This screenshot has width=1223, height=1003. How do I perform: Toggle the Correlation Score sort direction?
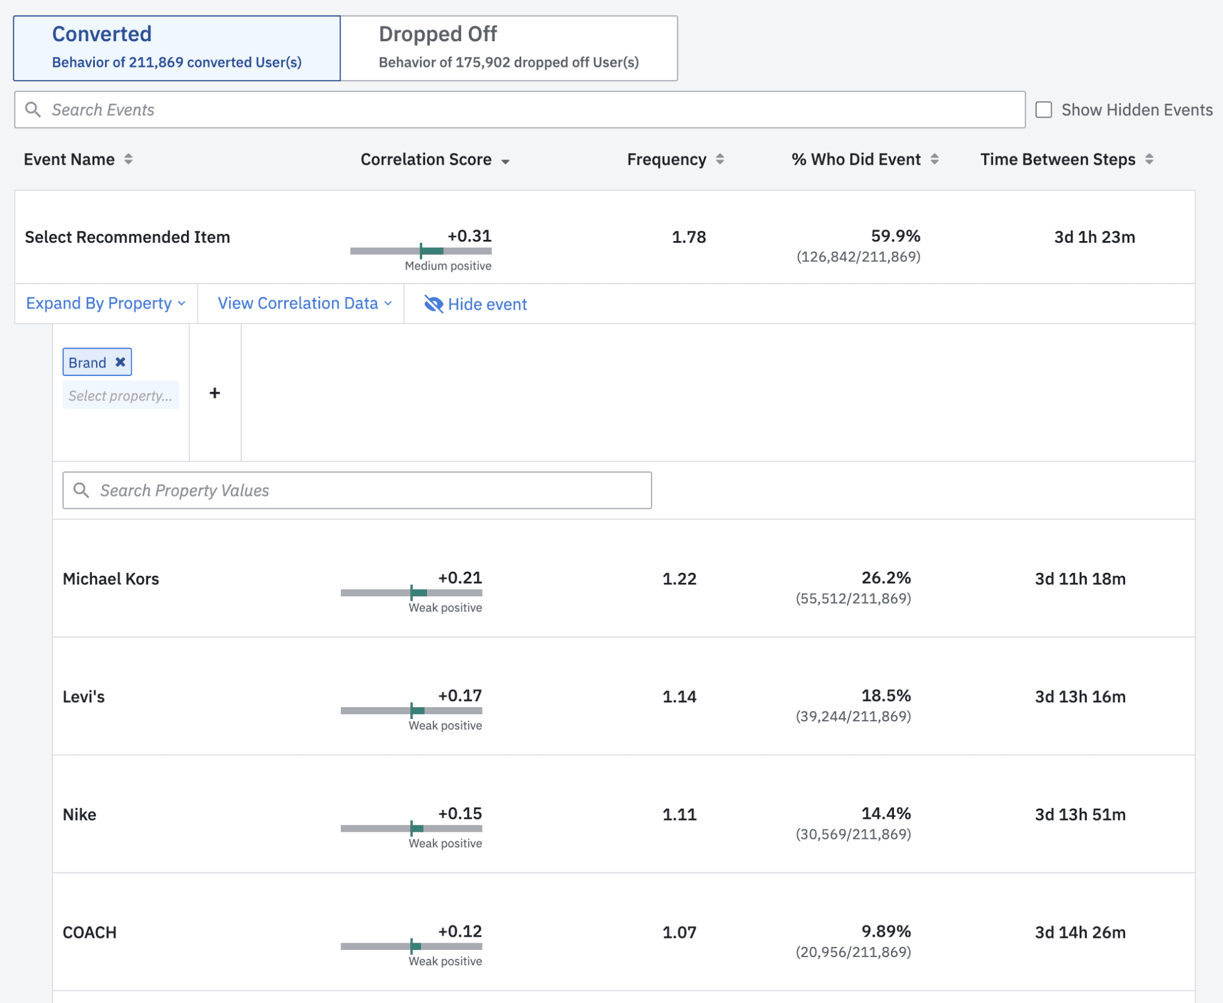coord(505,161)
